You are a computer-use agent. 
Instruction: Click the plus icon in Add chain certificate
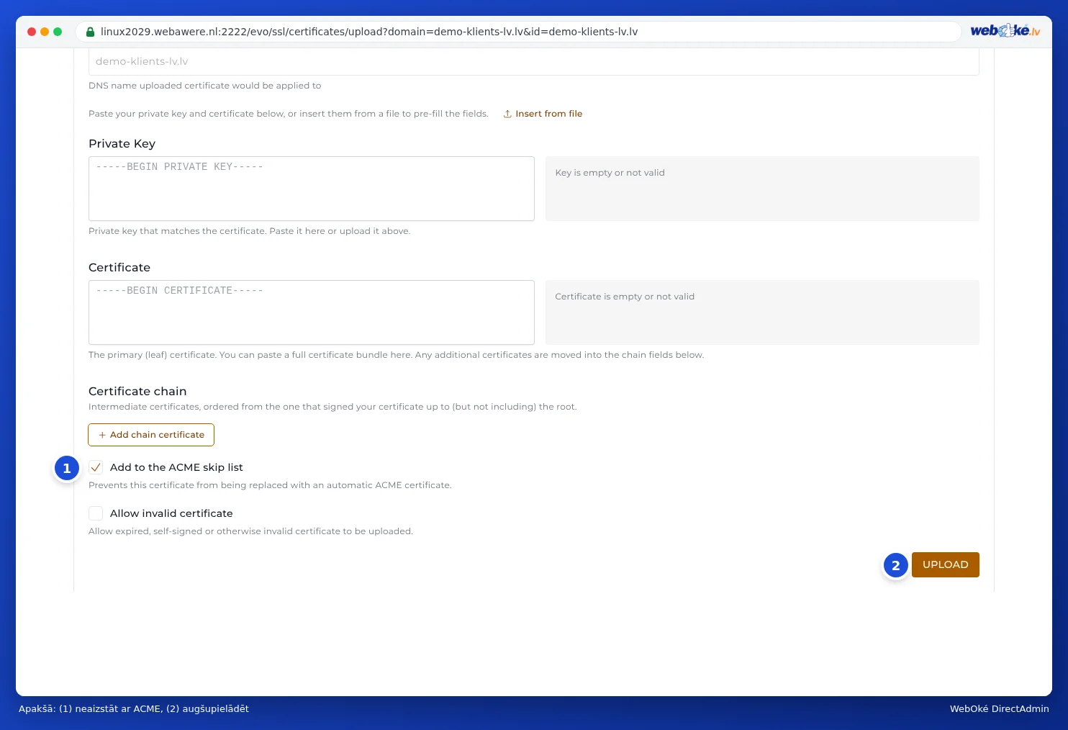tap(102, 435)
